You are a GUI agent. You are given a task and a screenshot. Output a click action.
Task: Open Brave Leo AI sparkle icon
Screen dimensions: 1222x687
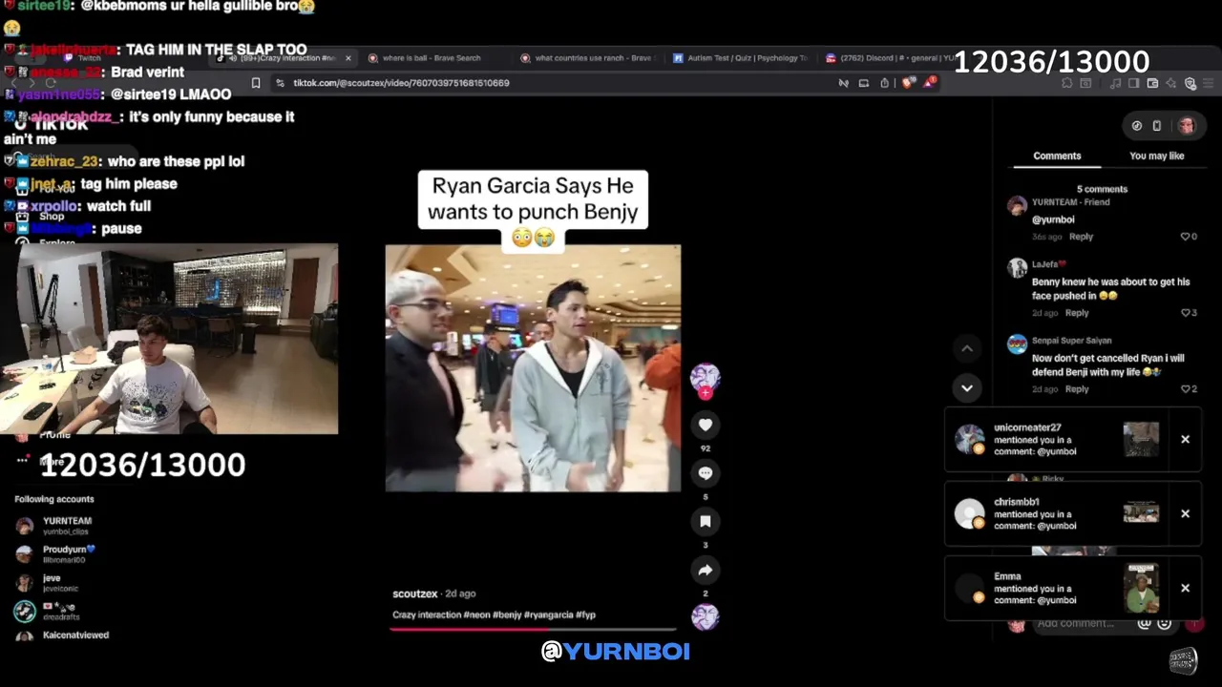click(1171, 83)
